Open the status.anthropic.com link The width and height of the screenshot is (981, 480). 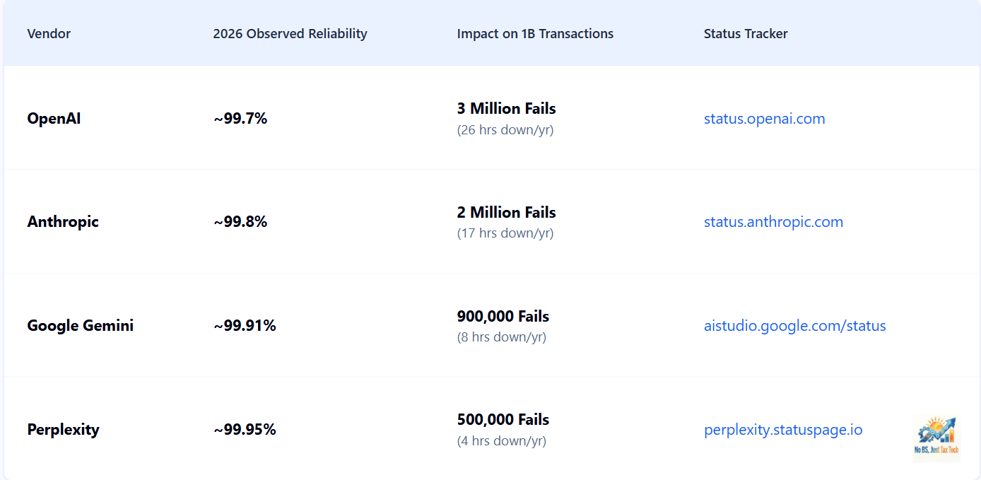coord(773,222)
